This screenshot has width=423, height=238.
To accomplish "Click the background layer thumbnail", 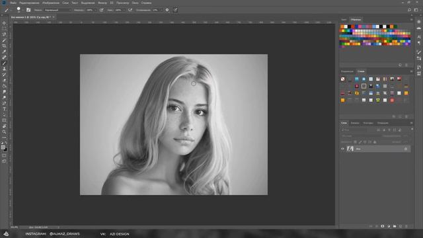I will tap(350, 149).
